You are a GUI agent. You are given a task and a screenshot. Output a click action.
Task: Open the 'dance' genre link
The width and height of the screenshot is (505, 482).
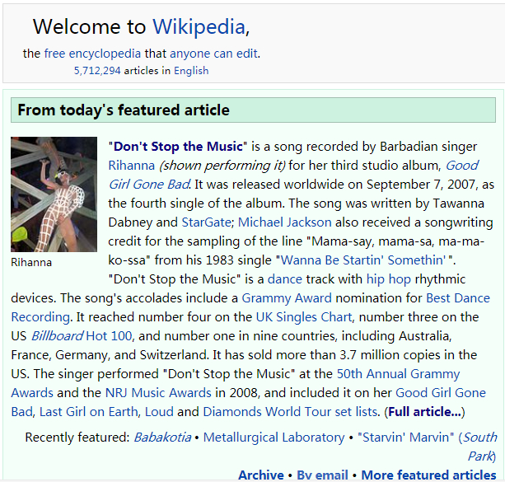285,279
